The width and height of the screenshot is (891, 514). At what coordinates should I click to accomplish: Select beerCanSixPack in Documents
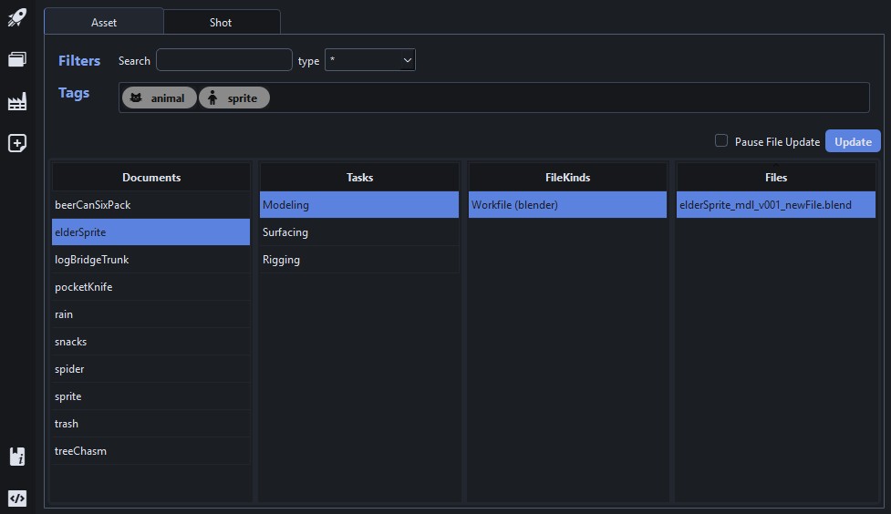coord(151,205)
